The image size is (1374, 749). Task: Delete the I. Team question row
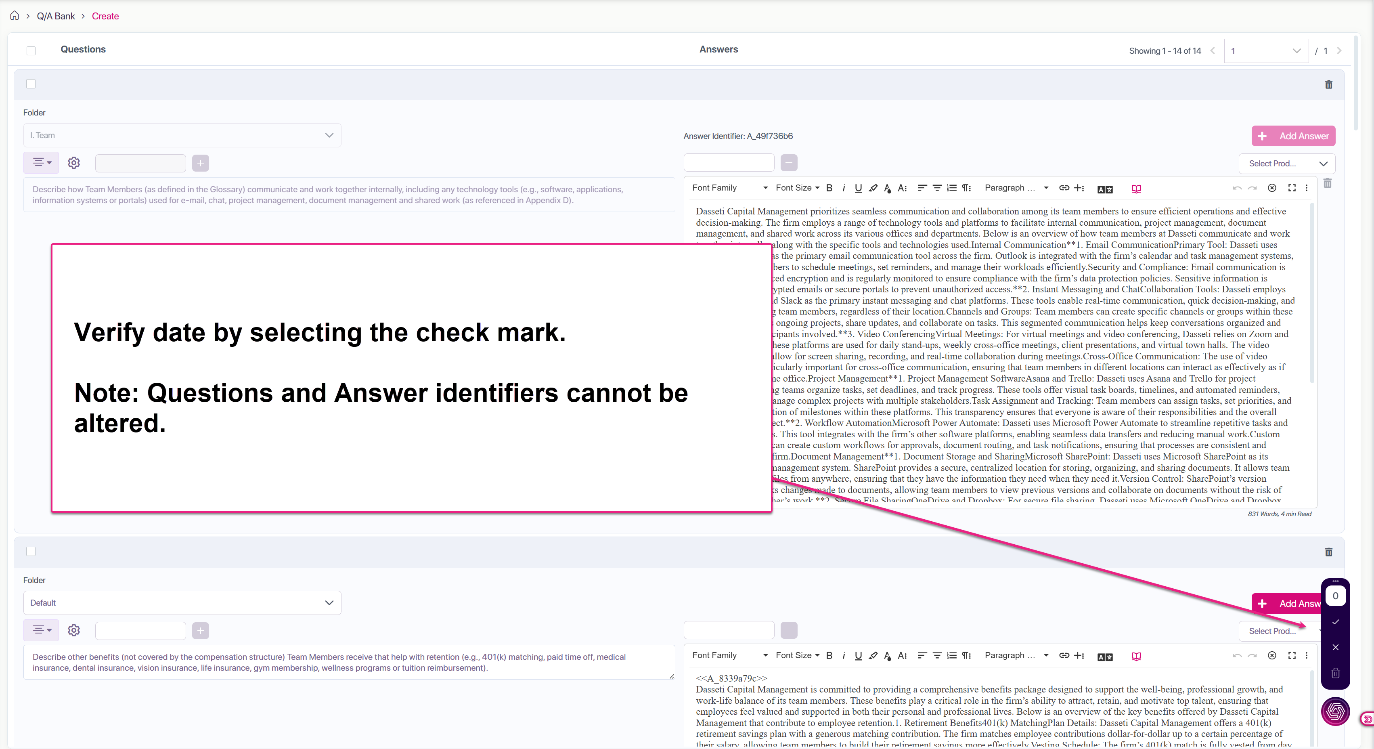tap(1329, 84)
